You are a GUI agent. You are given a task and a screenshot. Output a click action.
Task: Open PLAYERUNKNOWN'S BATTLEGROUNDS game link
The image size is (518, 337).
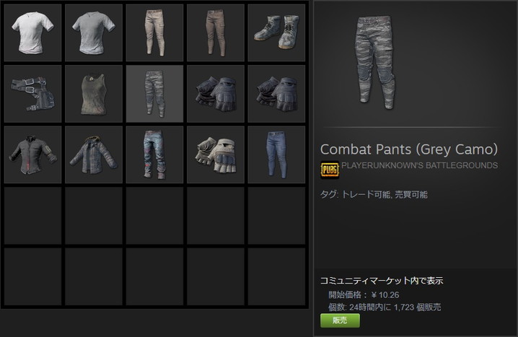tap(420, 165)
